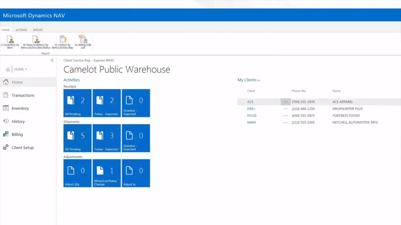401x225 pixels.
Task: Open the ellipsis menu for FOOD client
Action: 285,116
